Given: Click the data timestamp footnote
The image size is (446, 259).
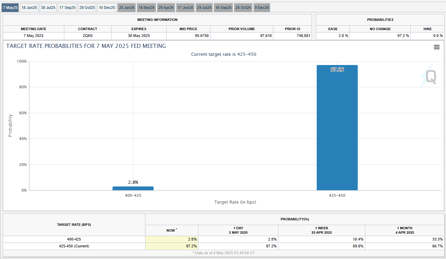Looking at the screenshot, I should (224, 253).
